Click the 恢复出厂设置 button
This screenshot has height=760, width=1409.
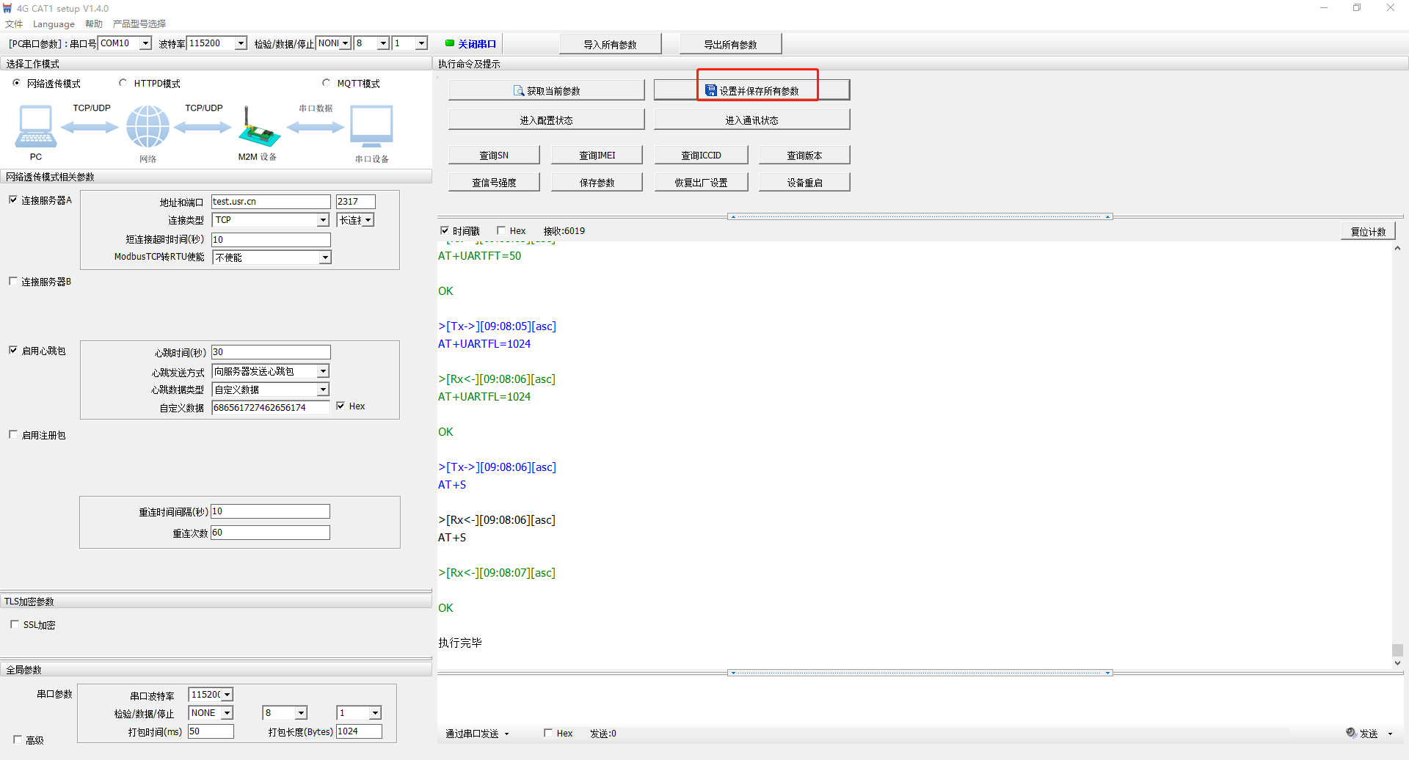click(701, 183)
